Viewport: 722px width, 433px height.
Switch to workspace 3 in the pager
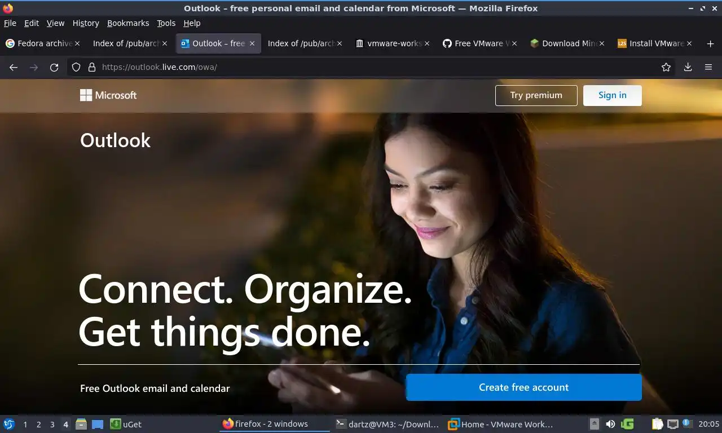point(52,425)
